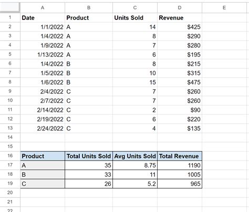Viewport: 249px width, 212px height.
Task: Select the product cell A in row 2
Action: [89, 27]
